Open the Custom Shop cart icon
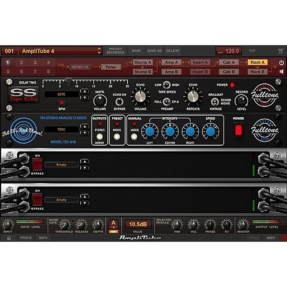 [x=280, y=51]
